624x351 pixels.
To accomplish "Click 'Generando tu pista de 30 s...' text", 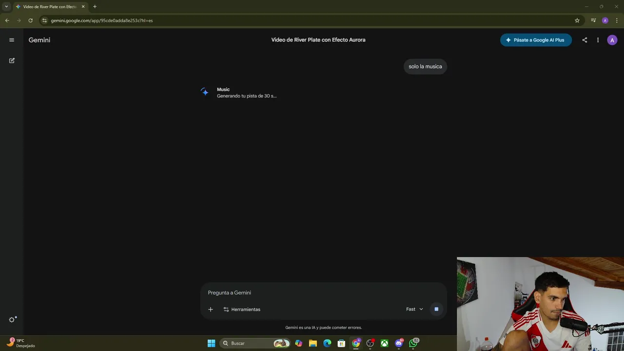I will 247,96.
